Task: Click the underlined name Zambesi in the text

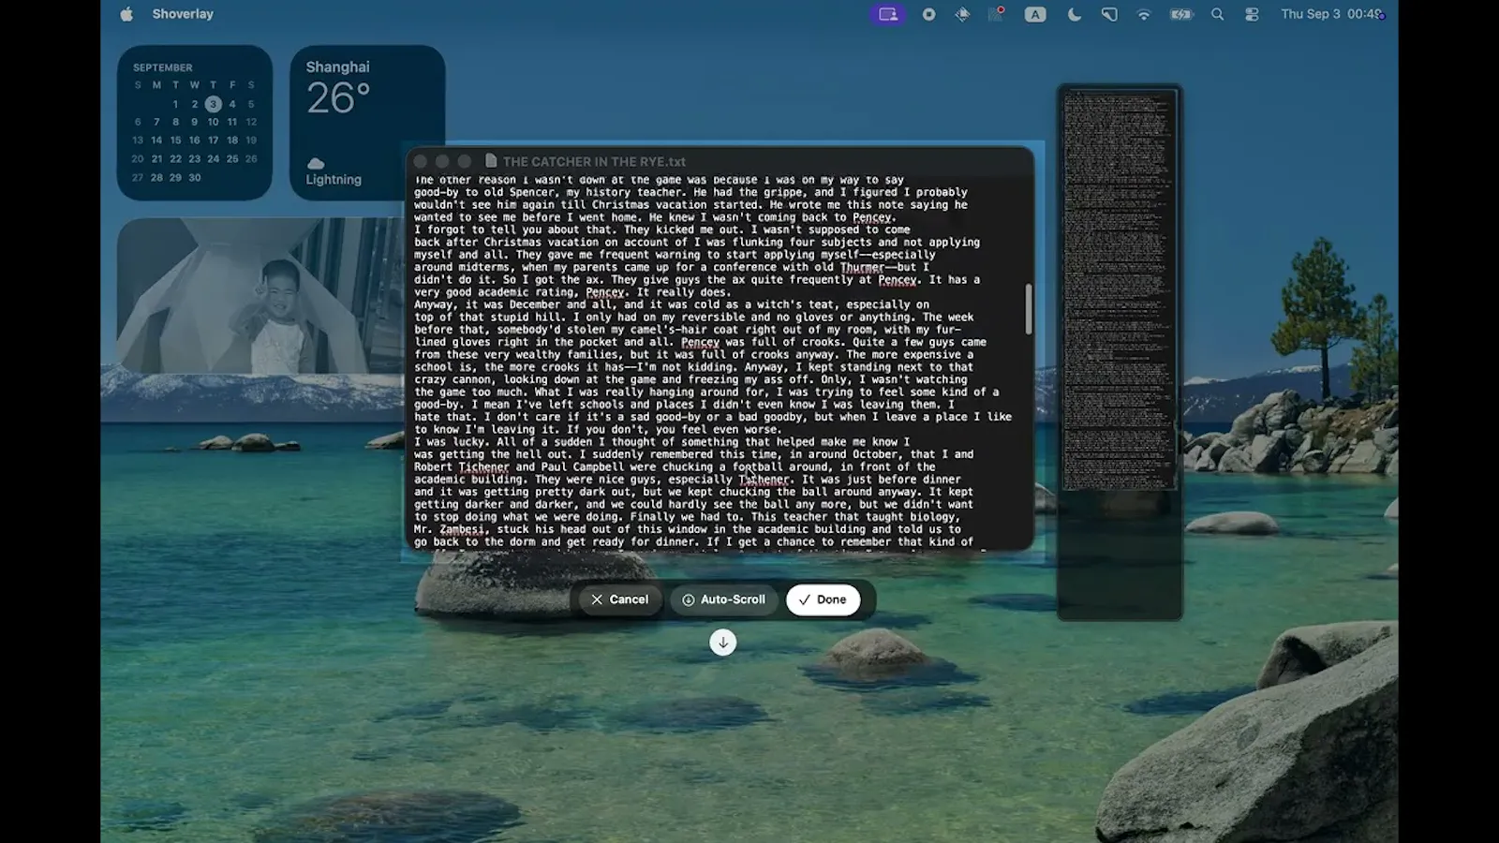Action: (x=462, y=529)
